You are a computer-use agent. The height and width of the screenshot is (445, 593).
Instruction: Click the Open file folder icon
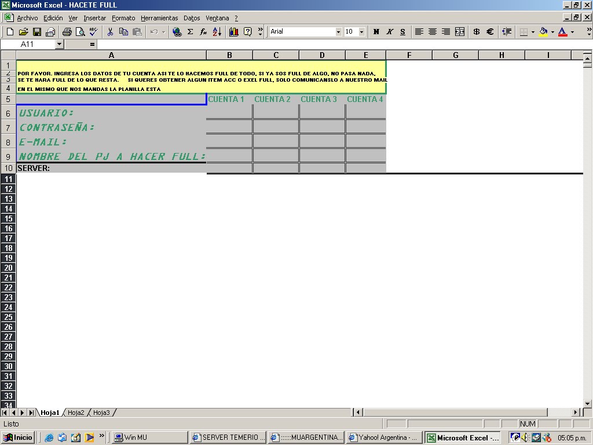pos(23,32)
